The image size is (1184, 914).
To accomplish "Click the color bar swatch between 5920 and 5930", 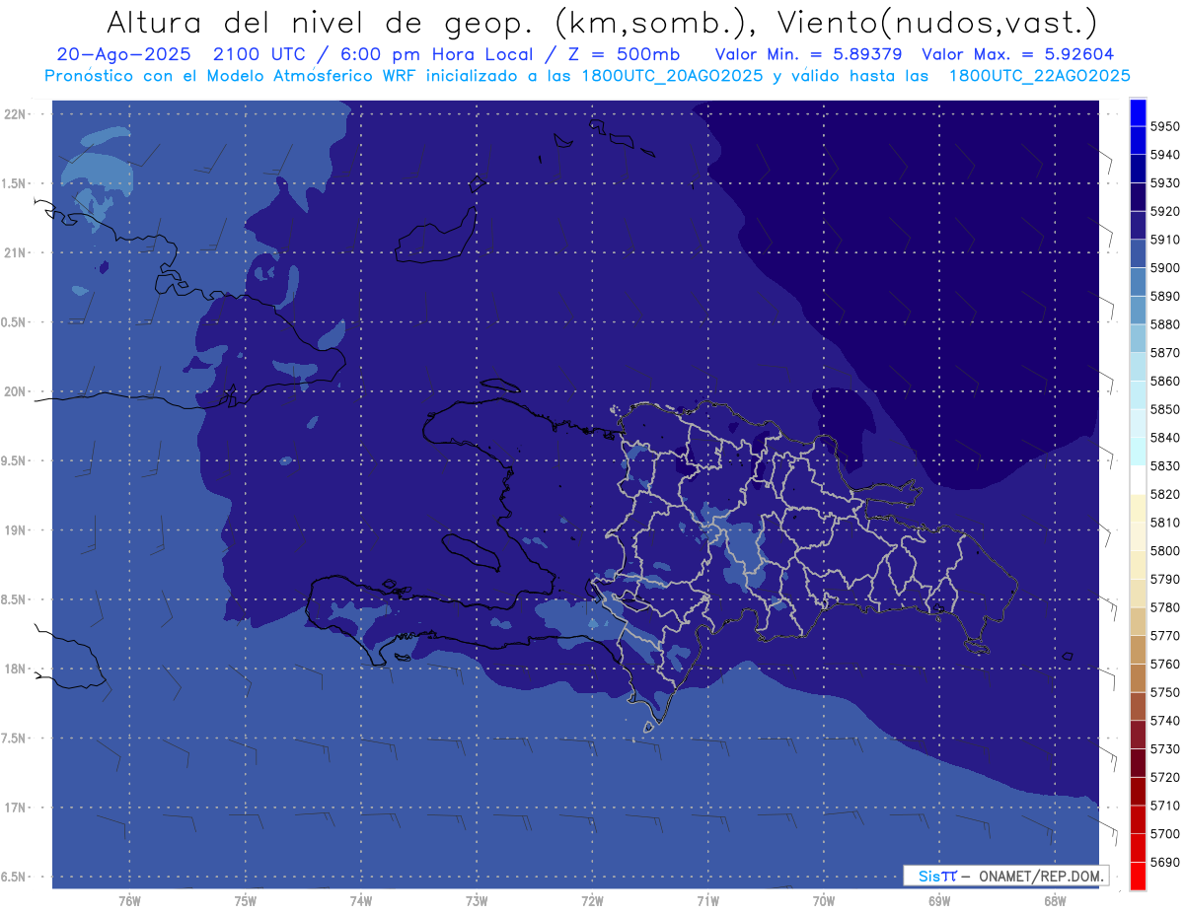I will (x=1138, y=196).
